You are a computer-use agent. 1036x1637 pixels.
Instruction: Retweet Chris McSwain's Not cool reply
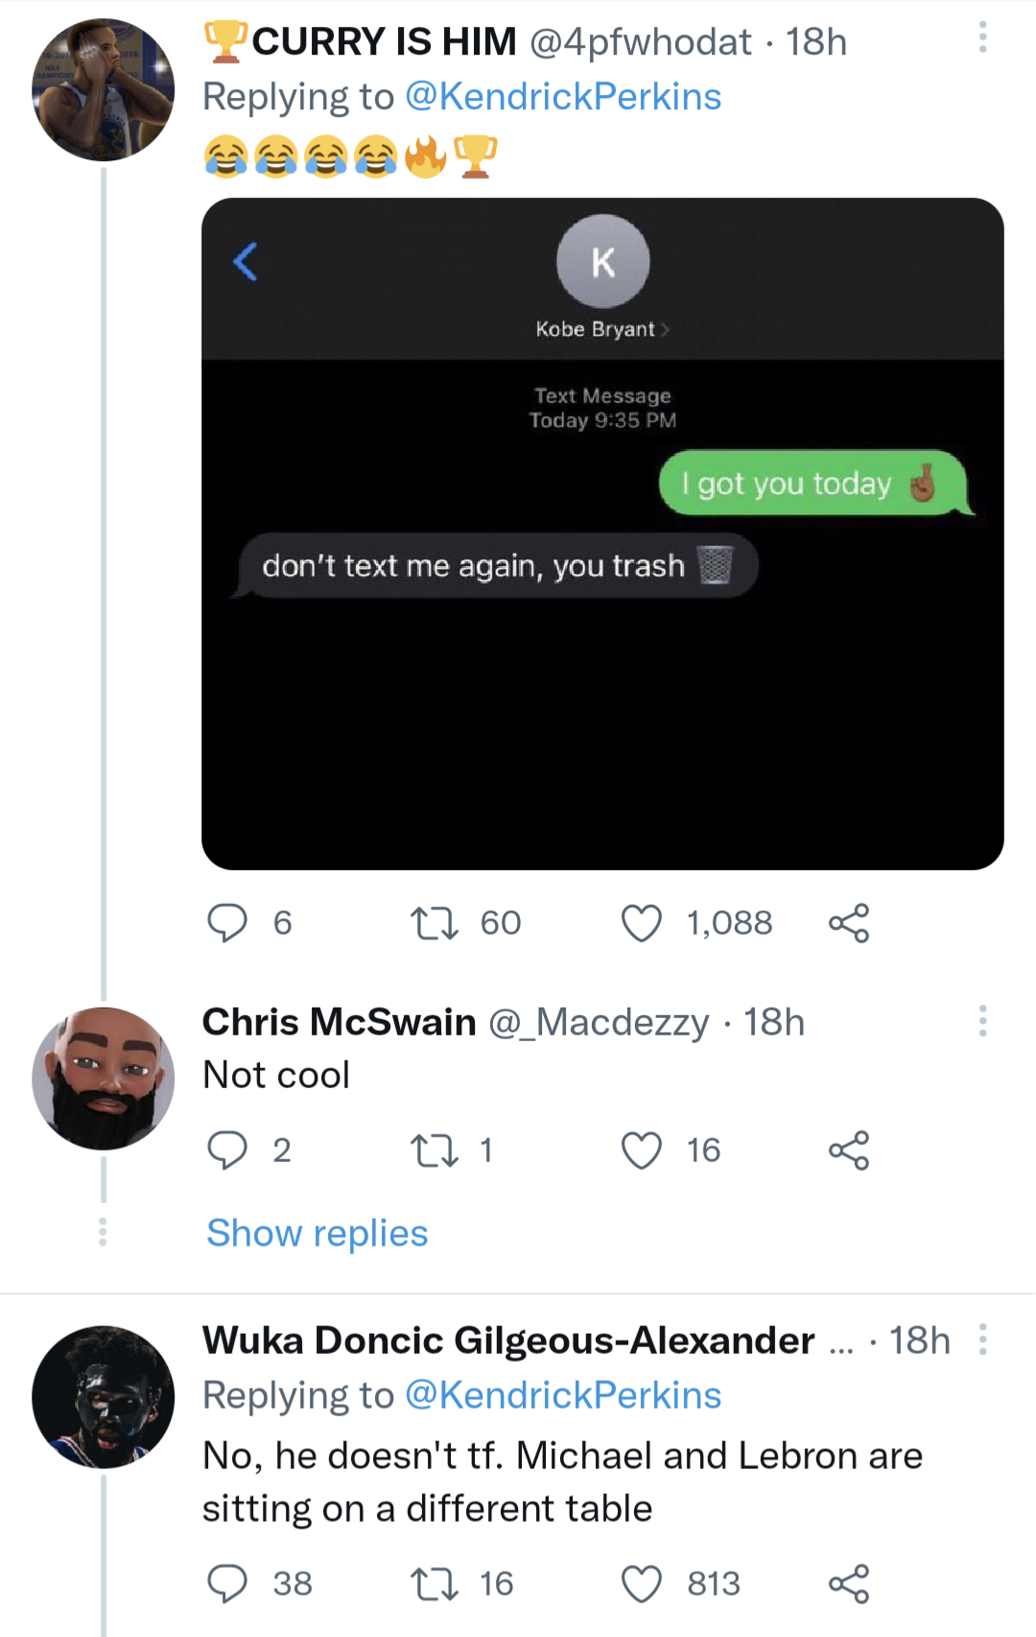[434, 1151]
